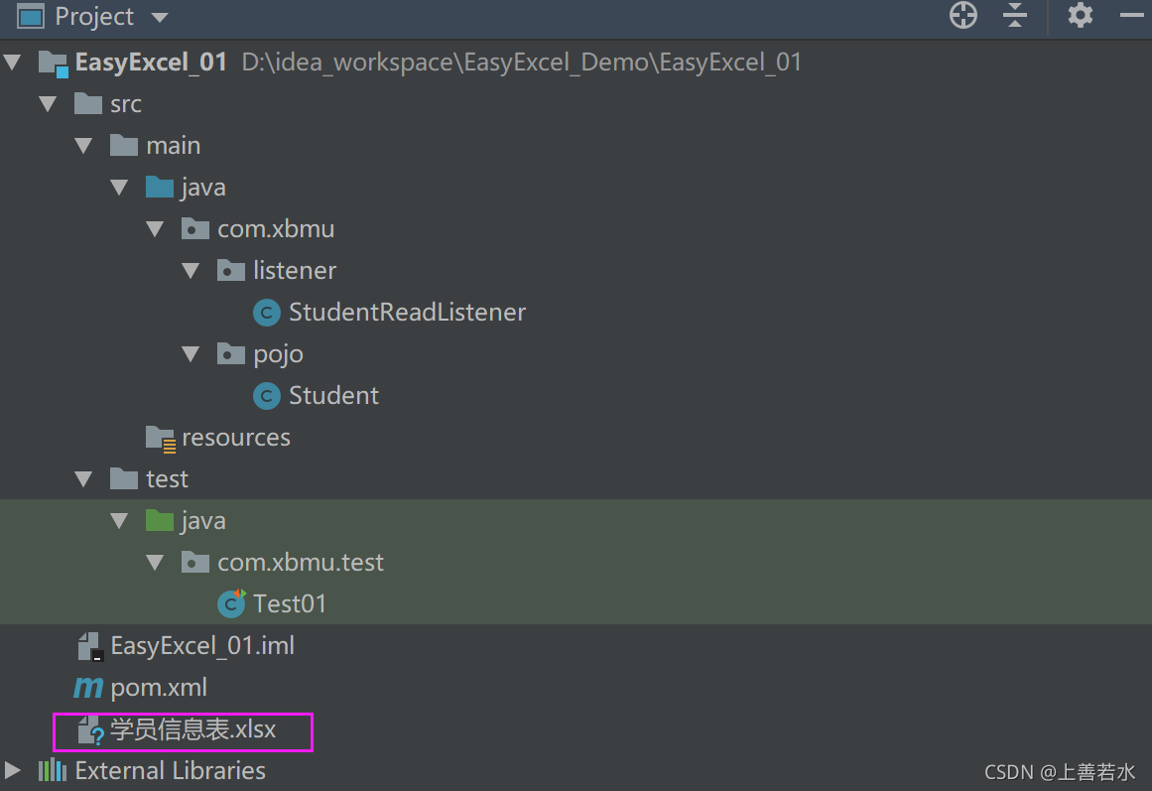
Task: Collapse the com.xbmu package arrow
Action: point(155,228)
